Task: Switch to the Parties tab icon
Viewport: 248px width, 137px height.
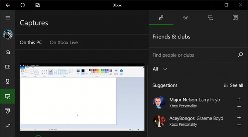Action: [x=186, y=18]
